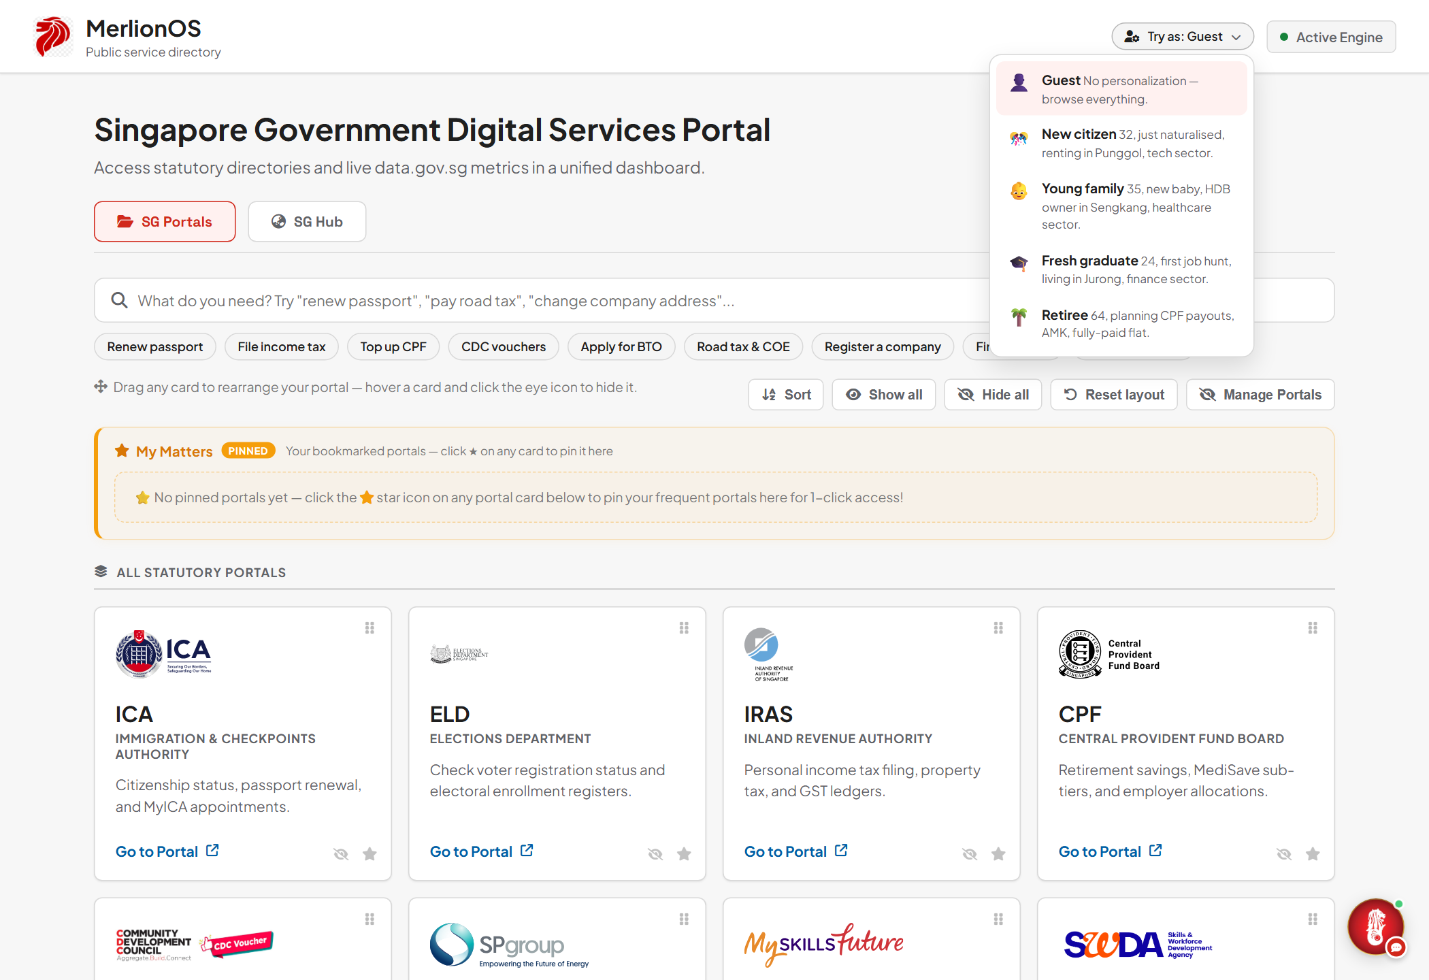
Task: Click the CDC Voucher logo
Action: click(195, 945)
